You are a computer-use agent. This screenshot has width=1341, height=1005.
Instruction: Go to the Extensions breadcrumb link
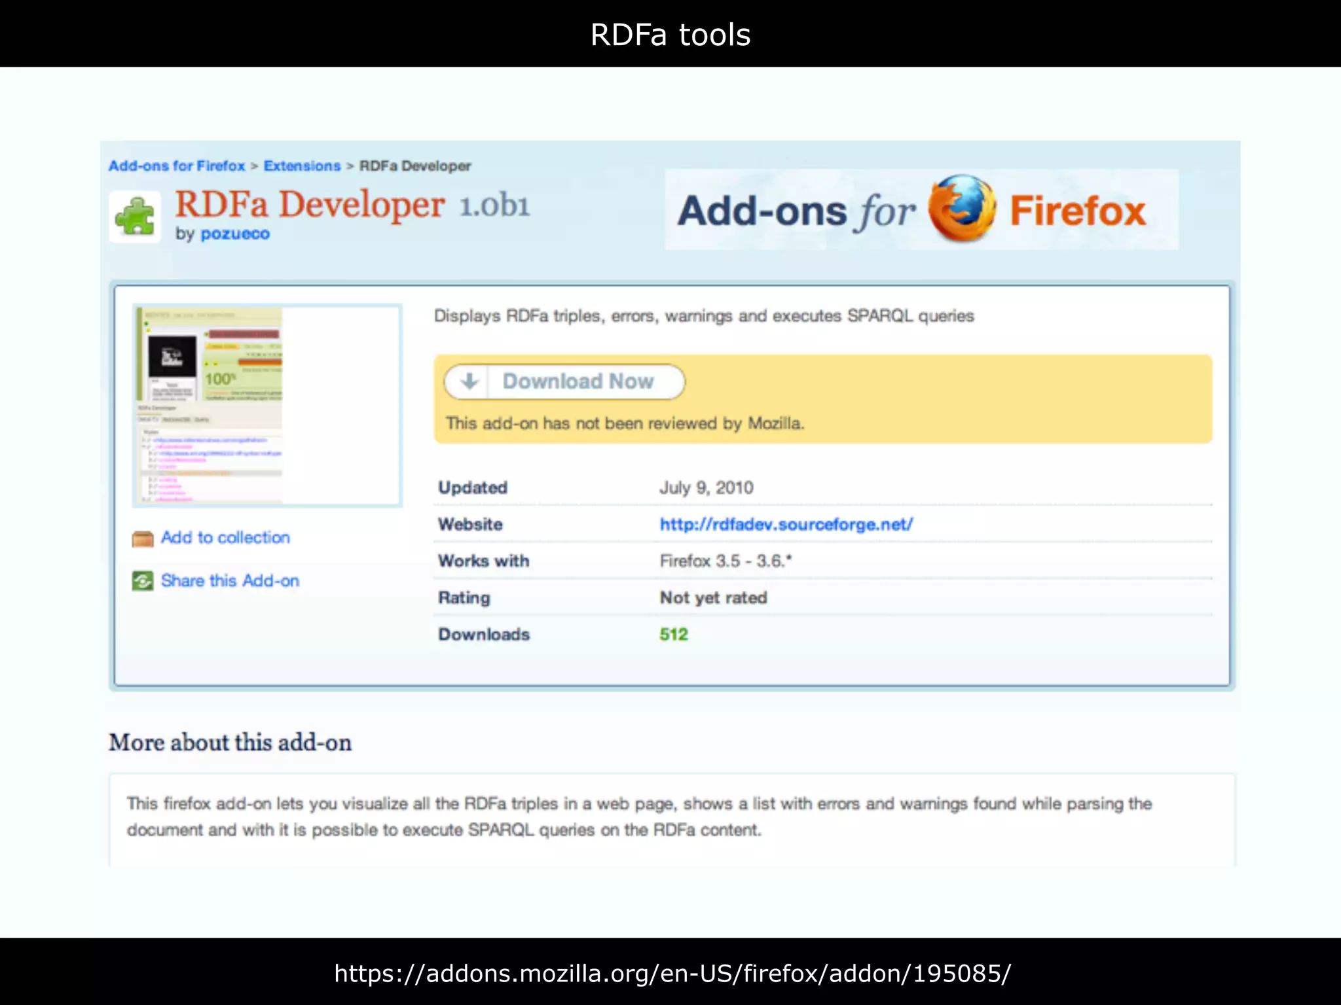pos(302,166)
